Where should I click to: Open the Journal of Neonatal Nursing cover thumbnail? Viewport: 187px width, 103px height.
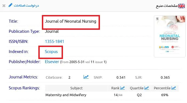170,36
